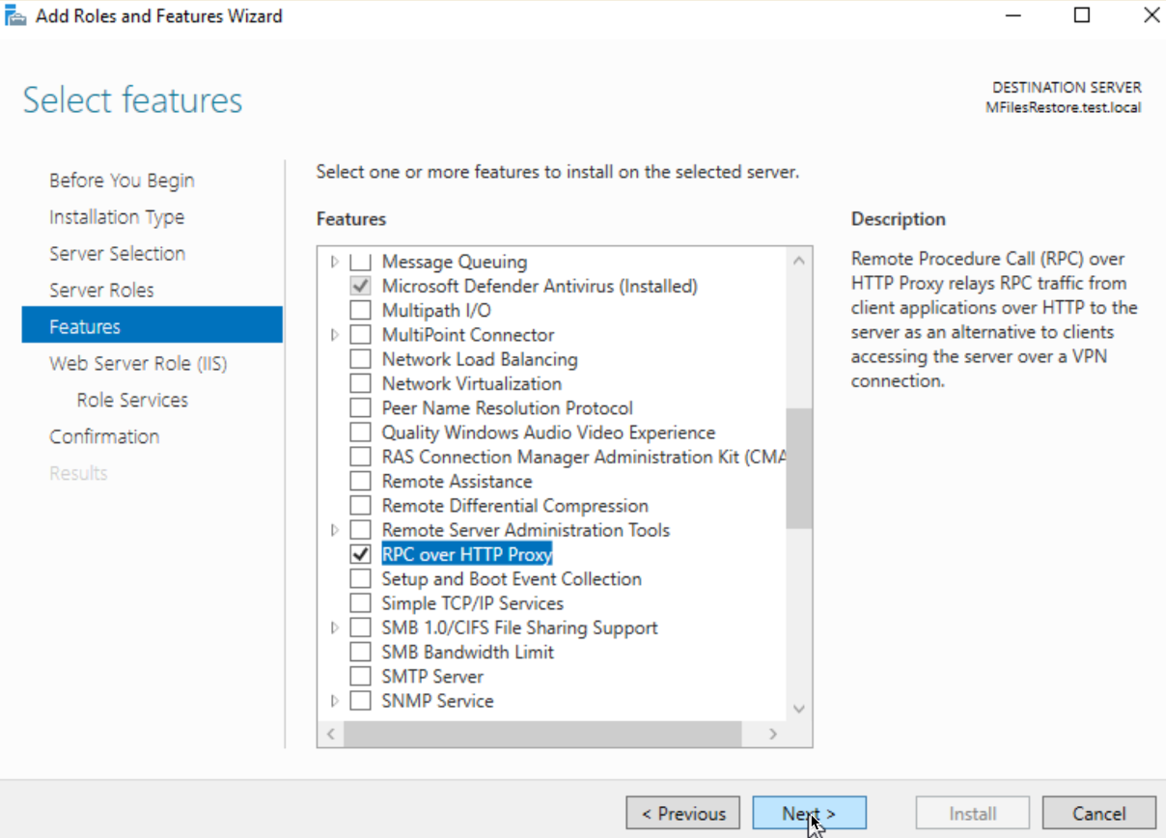Expand the MultiPoint Connector node
The image size is (1166, 838).
335,335
